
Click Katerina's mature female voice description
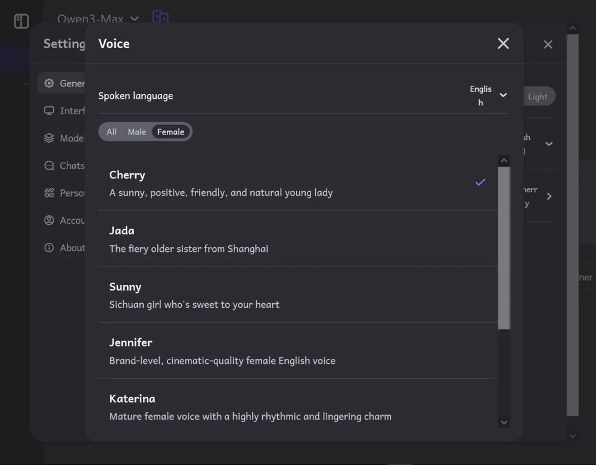point(250,416)
